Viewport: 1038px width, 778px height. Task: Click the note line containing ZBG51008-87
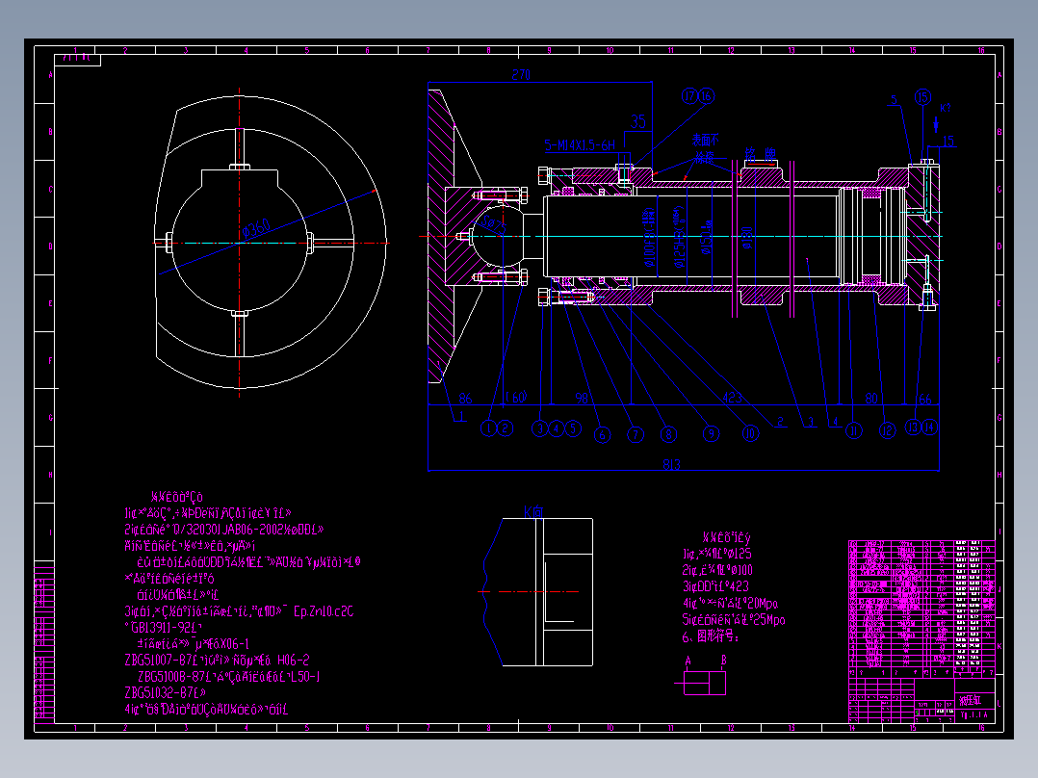pyautogui.click(x=229, y=677)
